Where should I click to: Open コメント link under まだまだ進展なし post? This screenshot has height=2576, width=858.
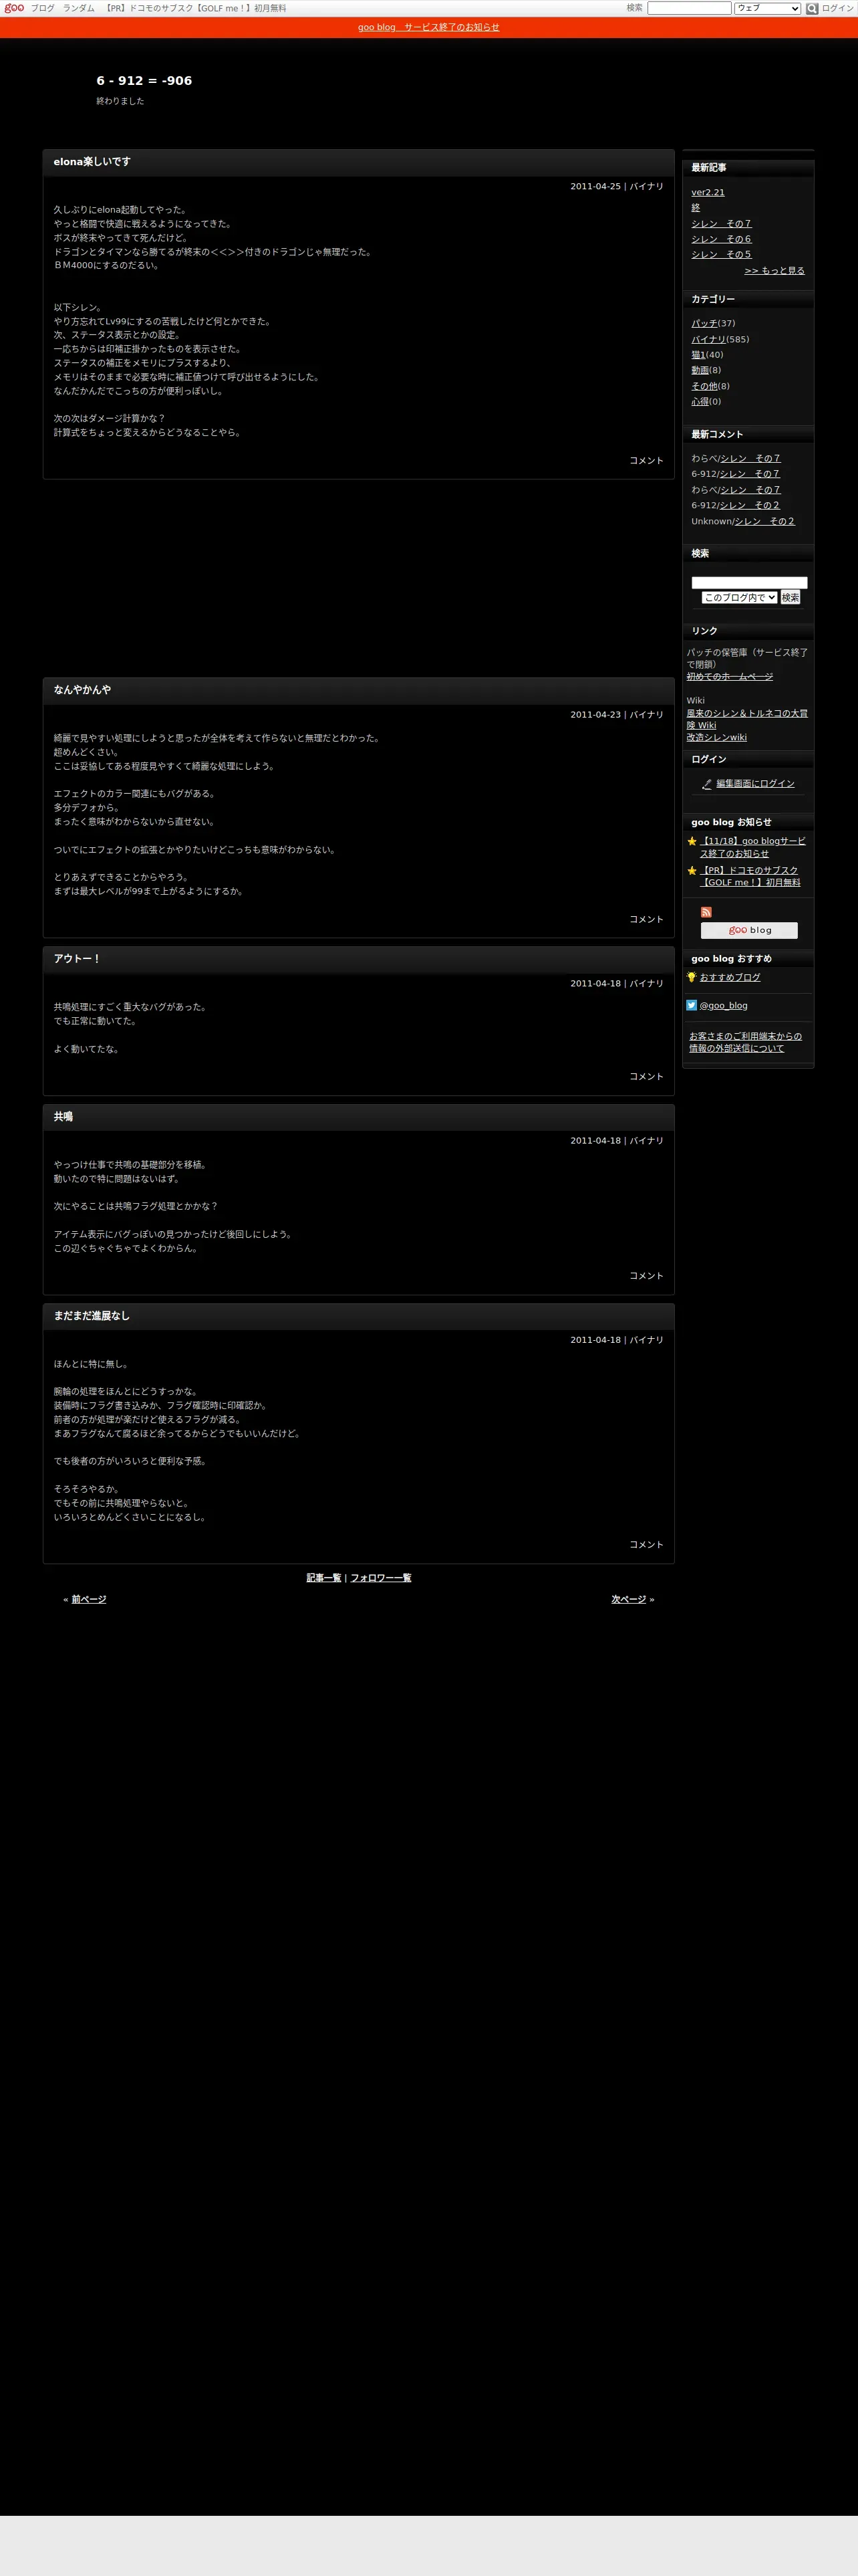(x=646, y=1545)
